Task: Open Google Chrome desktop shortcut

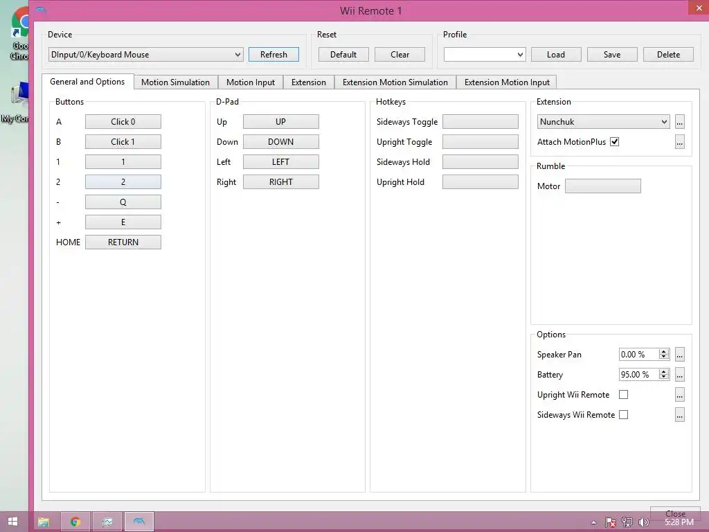Action: (20, 34)
